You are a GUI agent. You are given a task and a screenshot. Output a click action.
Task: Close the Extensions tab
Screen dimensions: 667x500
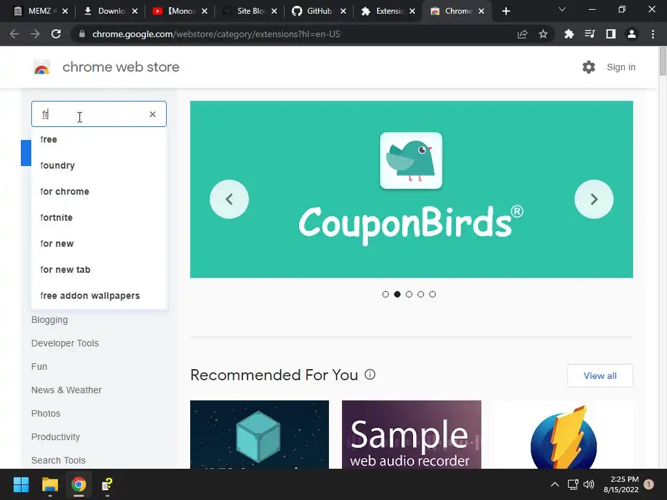tap(412, 11)
